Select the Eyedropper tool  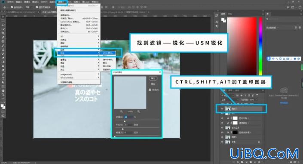tap(3, 37)
